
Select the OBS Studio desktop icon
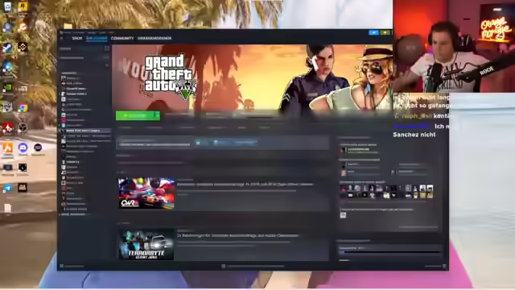[23, 127]
